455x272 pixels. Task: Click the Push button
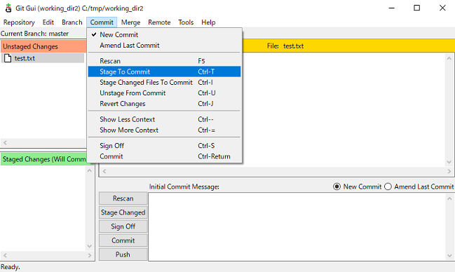[123, 254]
